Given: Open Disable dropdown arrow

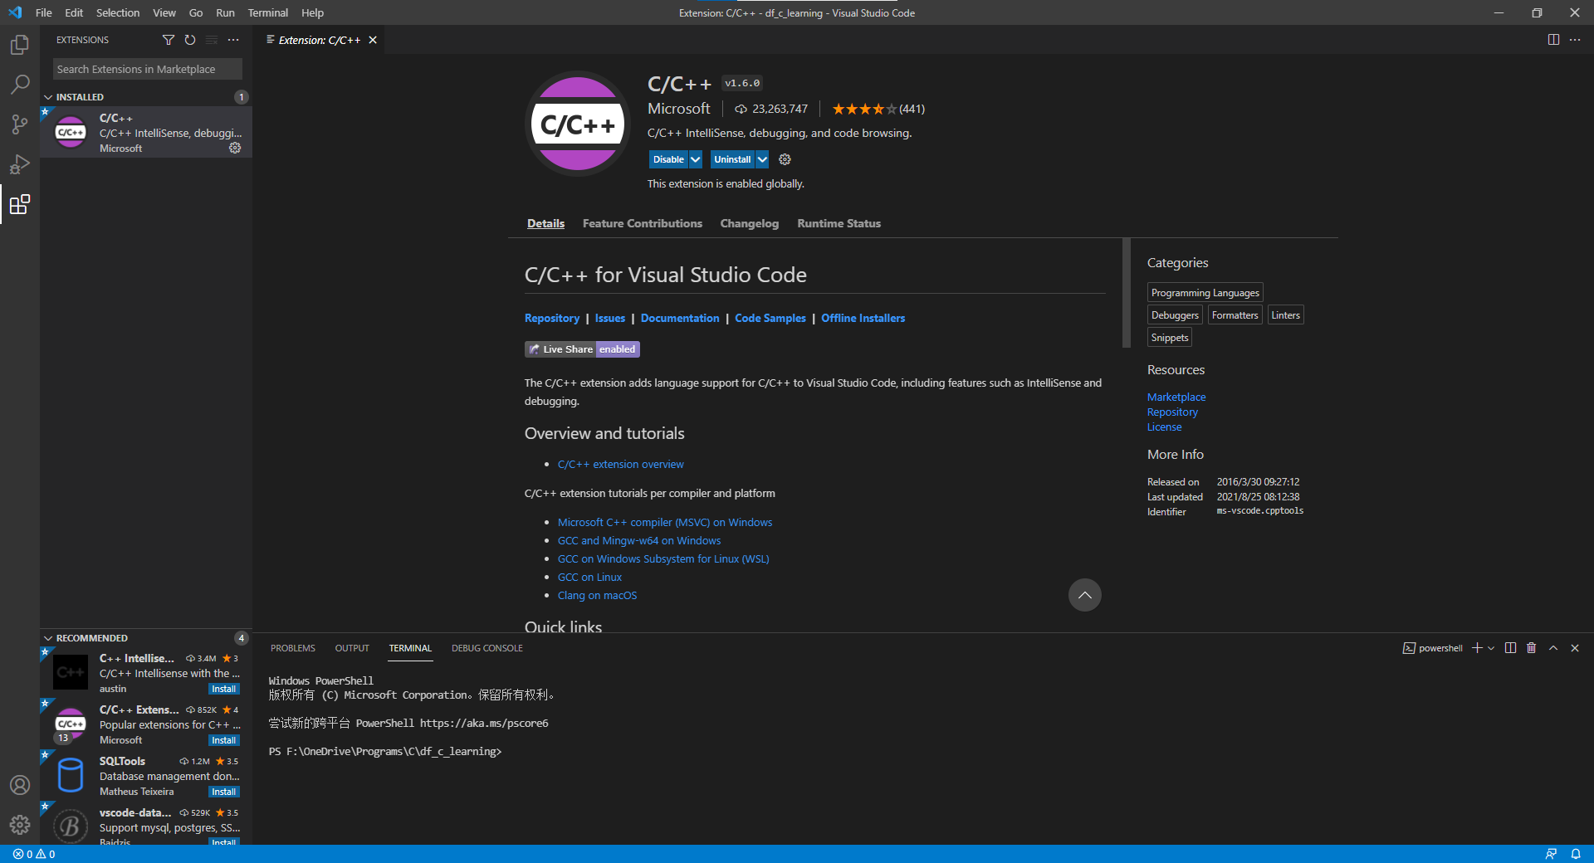Looking at the screenshot, I should [x=696, y=159].
